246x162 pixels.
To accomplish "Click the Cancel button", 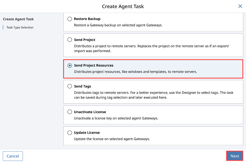I will (13, 156).
